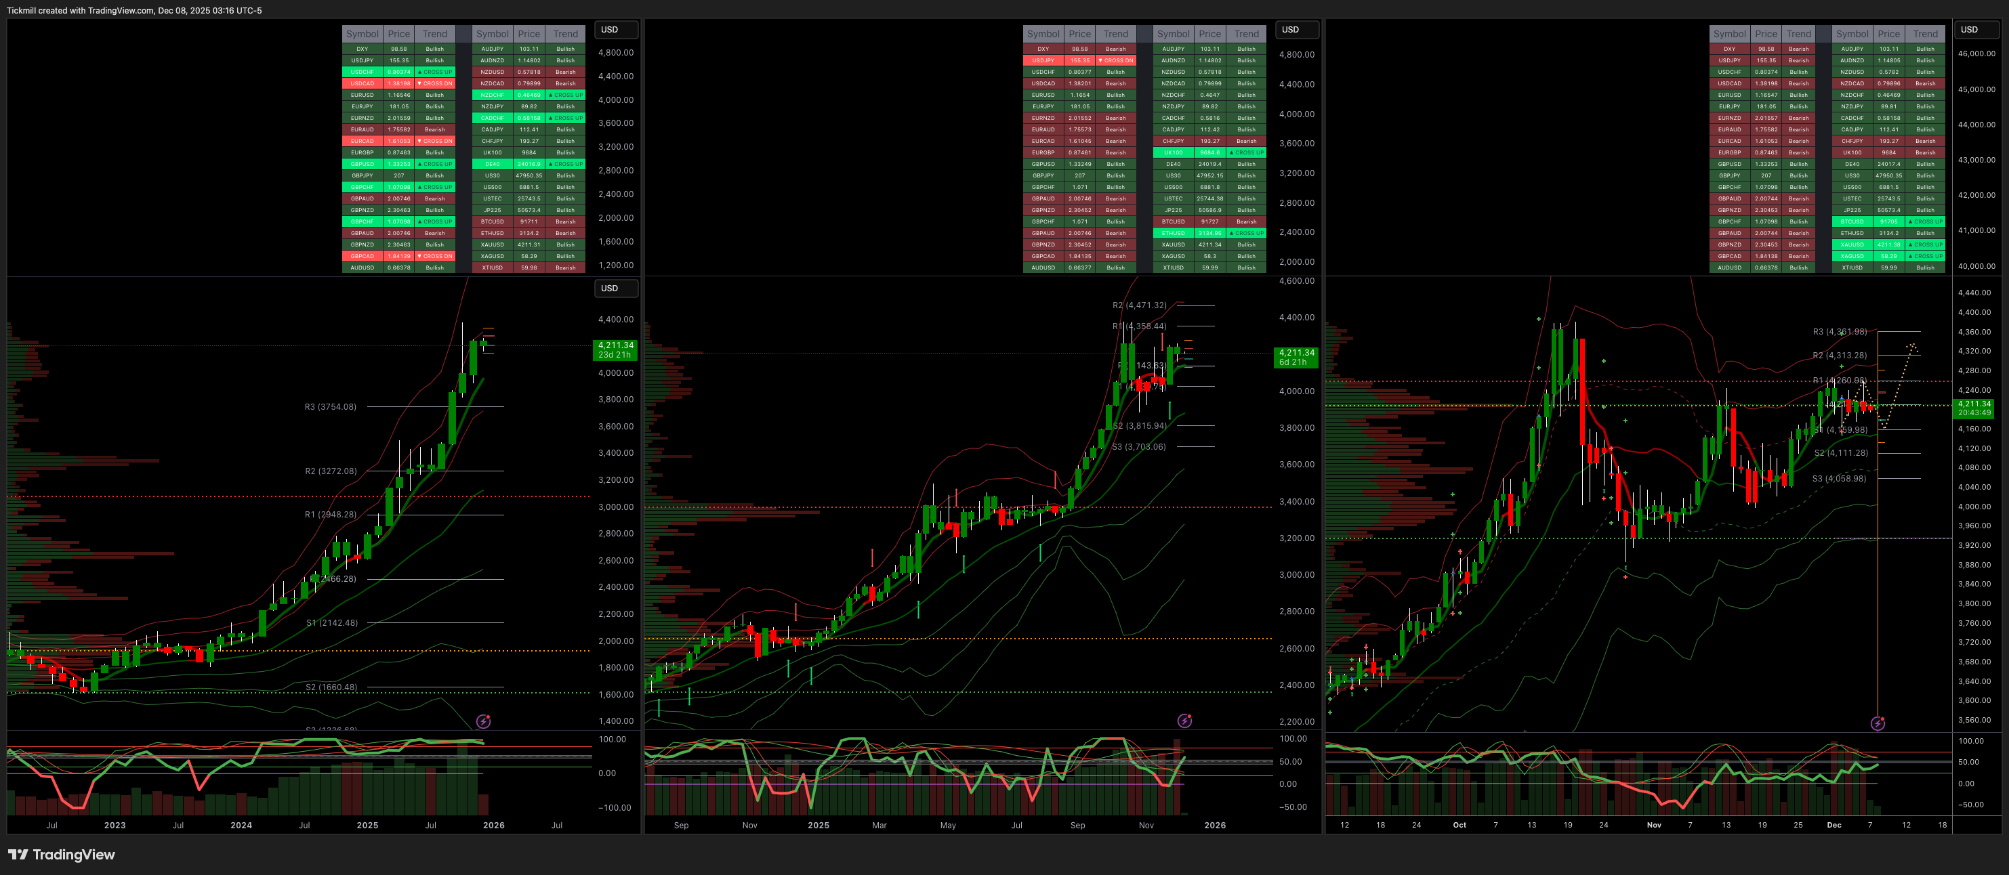Click lightning bolt icon in leftmost chart
This screenshot has width=2009, height=875.
click(x=484, y=721)
